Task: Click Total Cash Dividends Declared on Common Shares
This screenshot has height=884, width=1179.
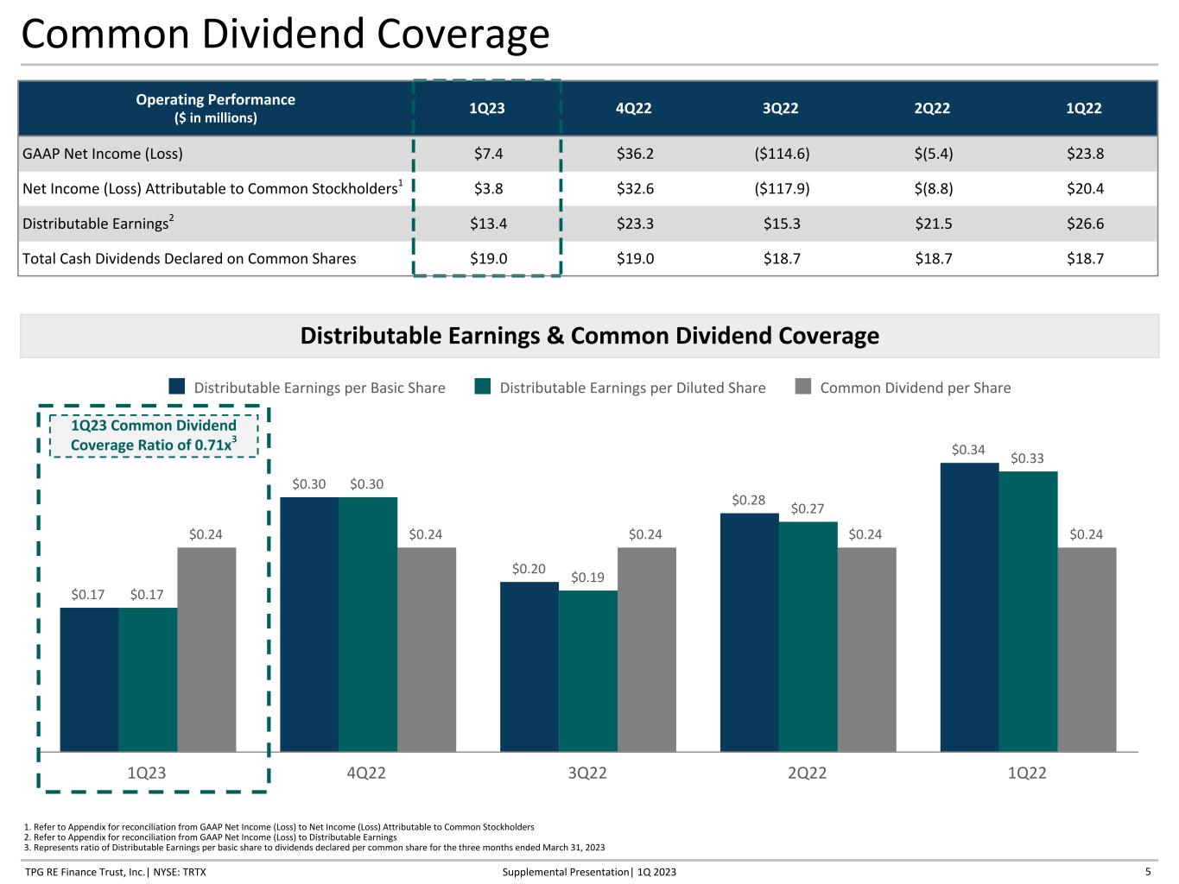Action: (189, 258)
